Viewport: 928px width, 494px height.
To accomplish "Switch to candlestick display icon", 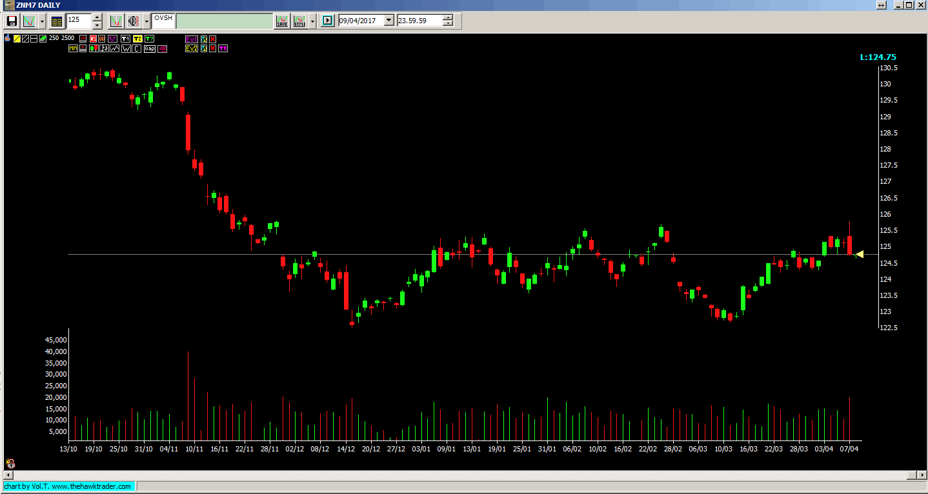I will (x=94, y=48).
